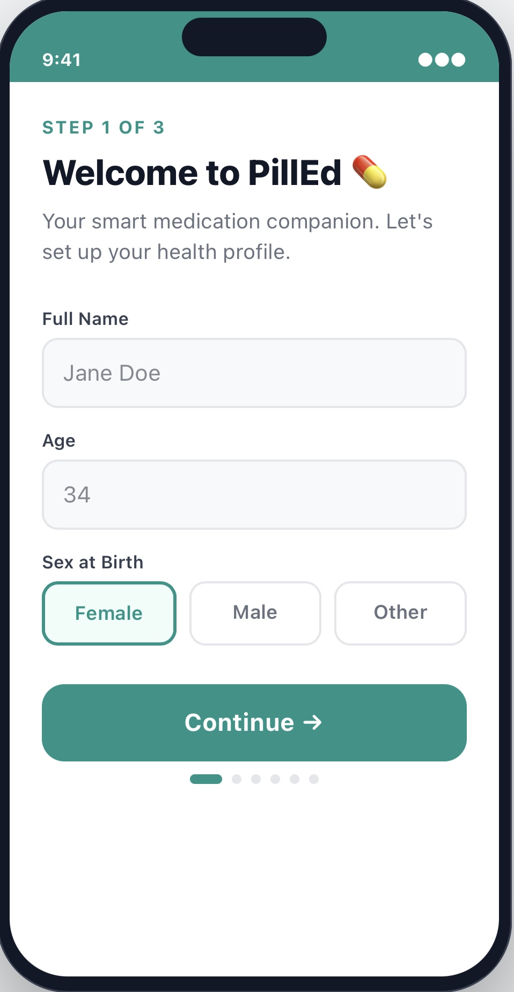Choose the Male option
The height and width of the screenshot is (992, 514).
[x=255, y=613]
